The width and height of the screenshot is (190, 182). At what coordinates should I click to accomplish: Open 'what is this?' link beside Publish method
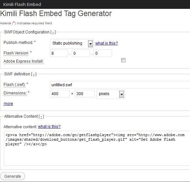(x=106, y=43)
